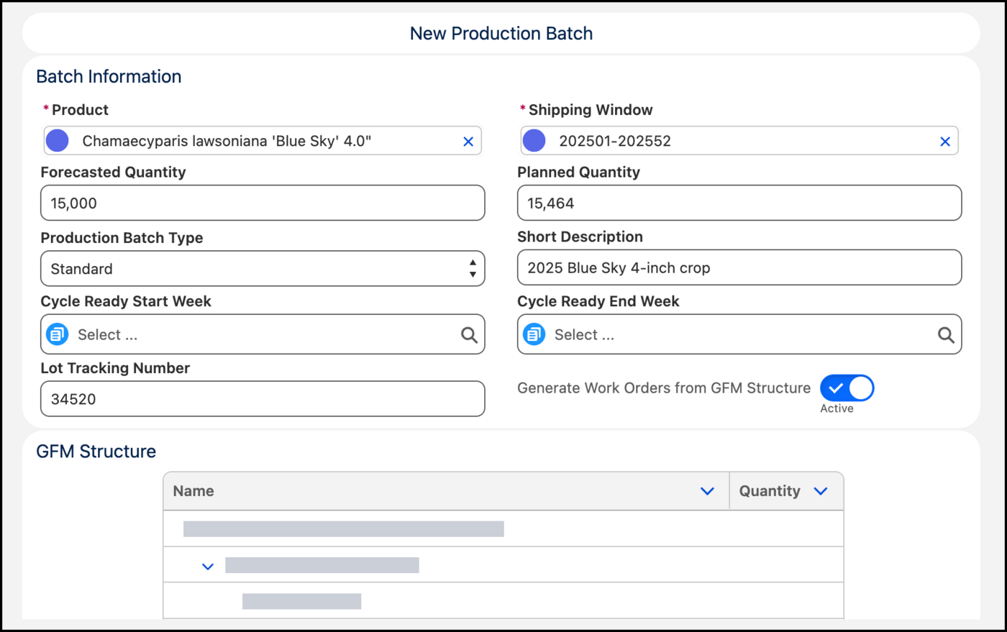Click the blue record icon in Cycle Ready End Week
Viewport: 1007px width, 632px height.
534,334
